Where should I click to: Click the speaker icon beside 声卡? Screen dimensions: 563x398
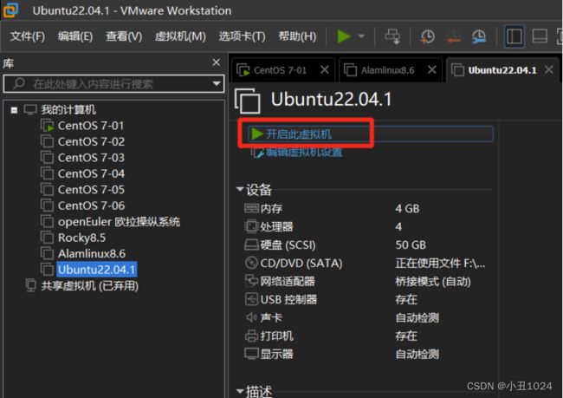tap(251, 317)
